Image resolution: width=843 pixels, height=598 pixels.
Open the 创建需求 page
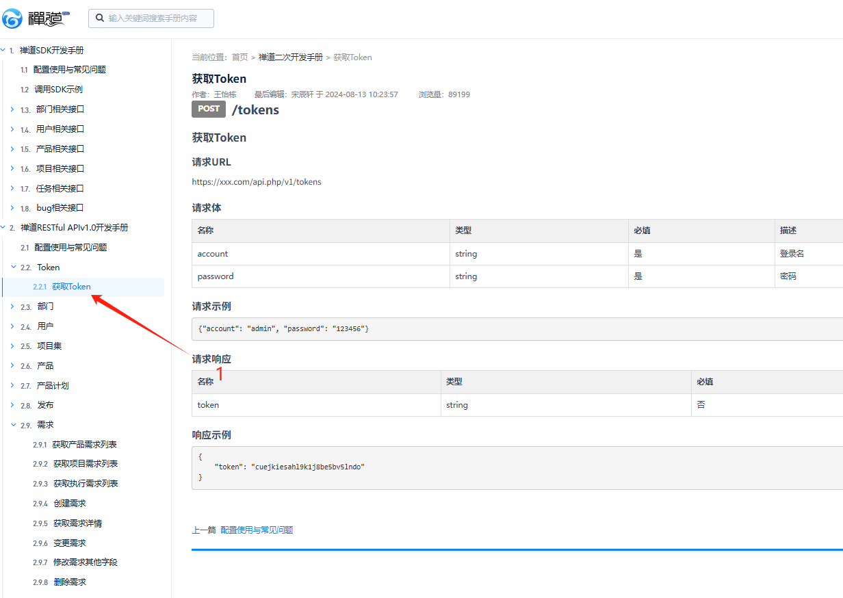[x=70, y=504]
